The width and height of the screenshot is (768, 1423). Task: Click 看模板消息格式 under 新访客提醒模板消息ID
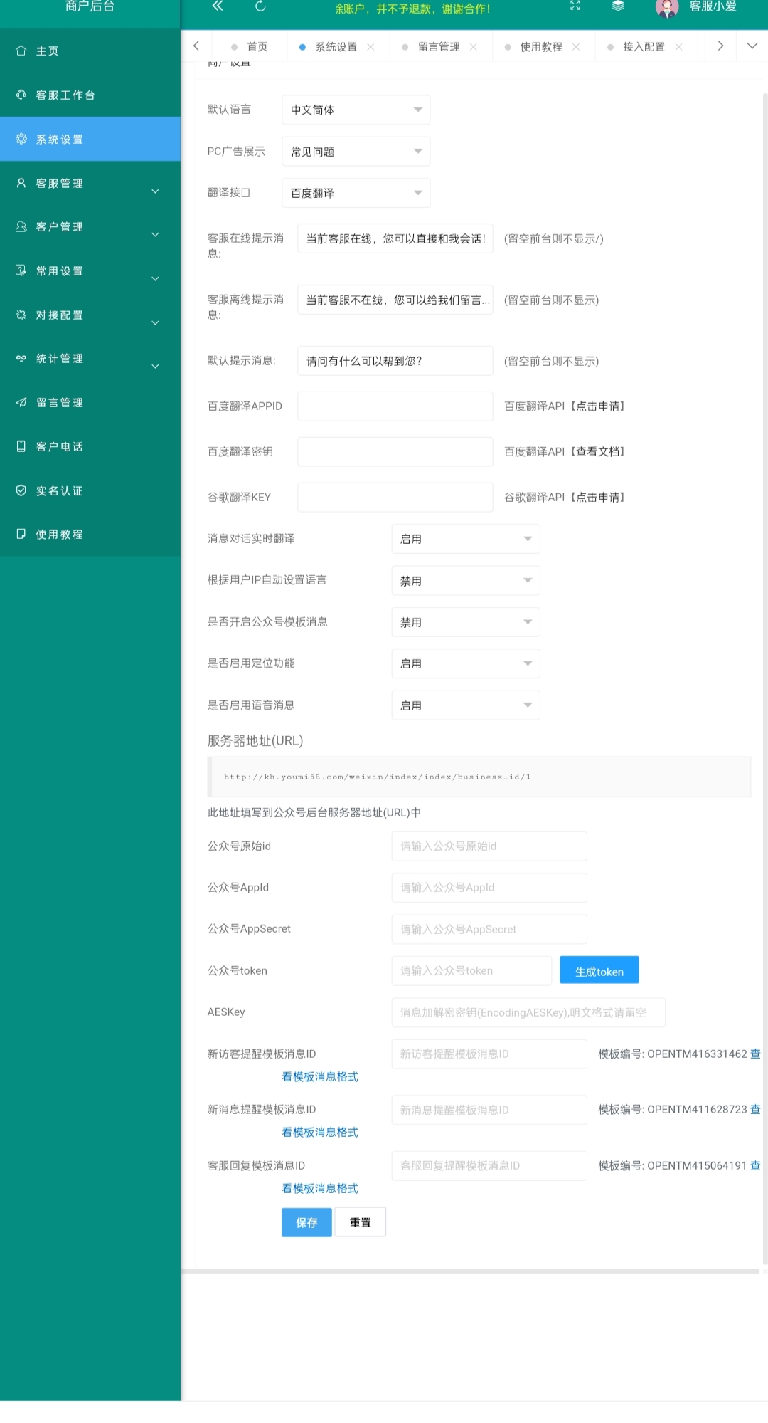pyautogui.click(x=320, y=1076)
